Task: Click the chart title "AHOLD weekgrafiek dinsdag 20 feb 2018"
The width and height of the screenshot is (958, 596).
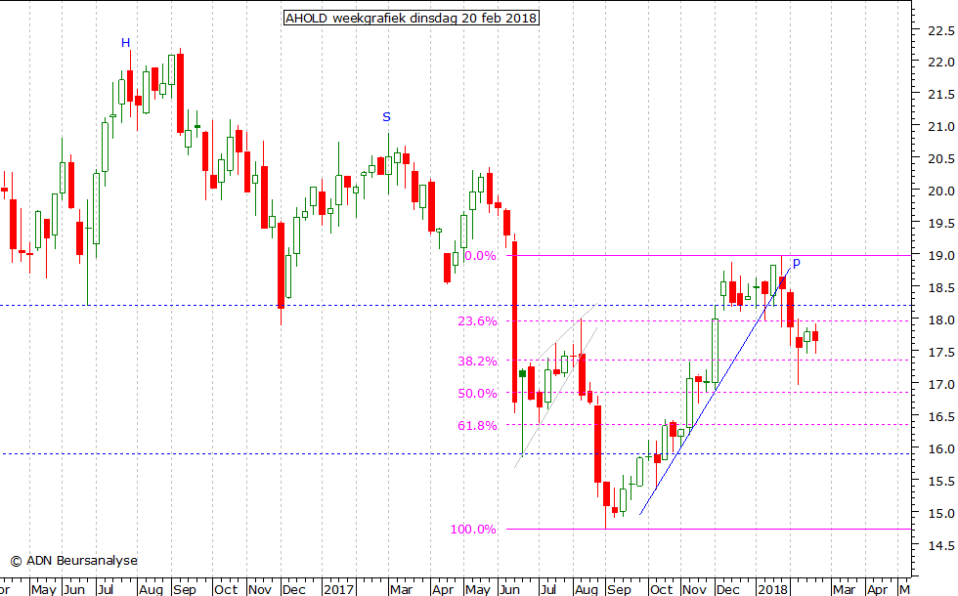Action: pos(412,19)
